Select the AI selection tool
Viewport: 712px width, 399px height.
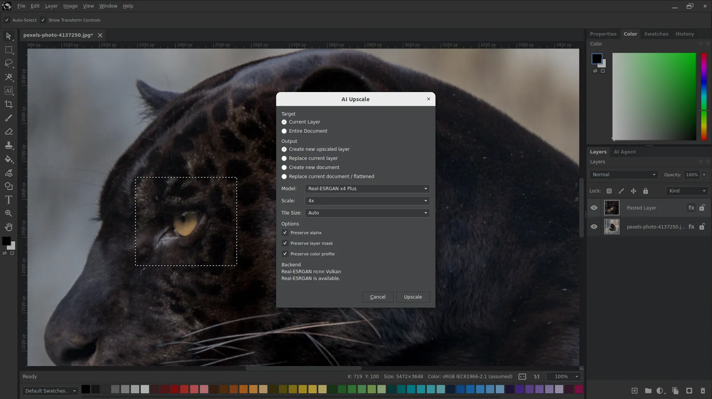pos(9,91)
